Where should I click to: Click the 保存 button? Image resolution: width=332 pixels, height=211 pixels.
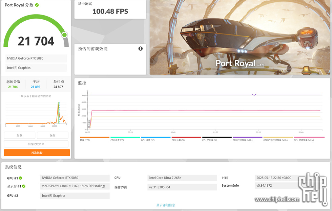coord(53,135)
